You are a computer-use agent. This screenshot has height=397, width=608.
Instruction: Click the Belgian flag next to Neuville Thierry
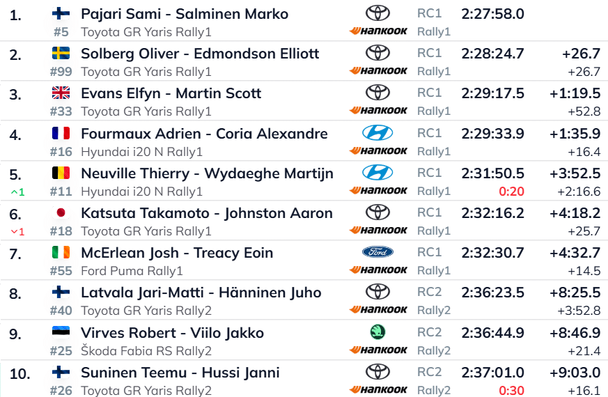(61, 173)
